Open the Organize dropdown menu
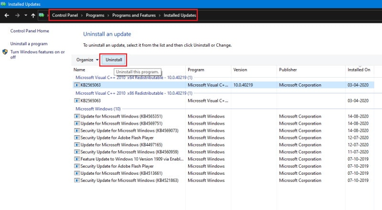The width and height of the screenshot is (382, 210). (x=87, y=60)
